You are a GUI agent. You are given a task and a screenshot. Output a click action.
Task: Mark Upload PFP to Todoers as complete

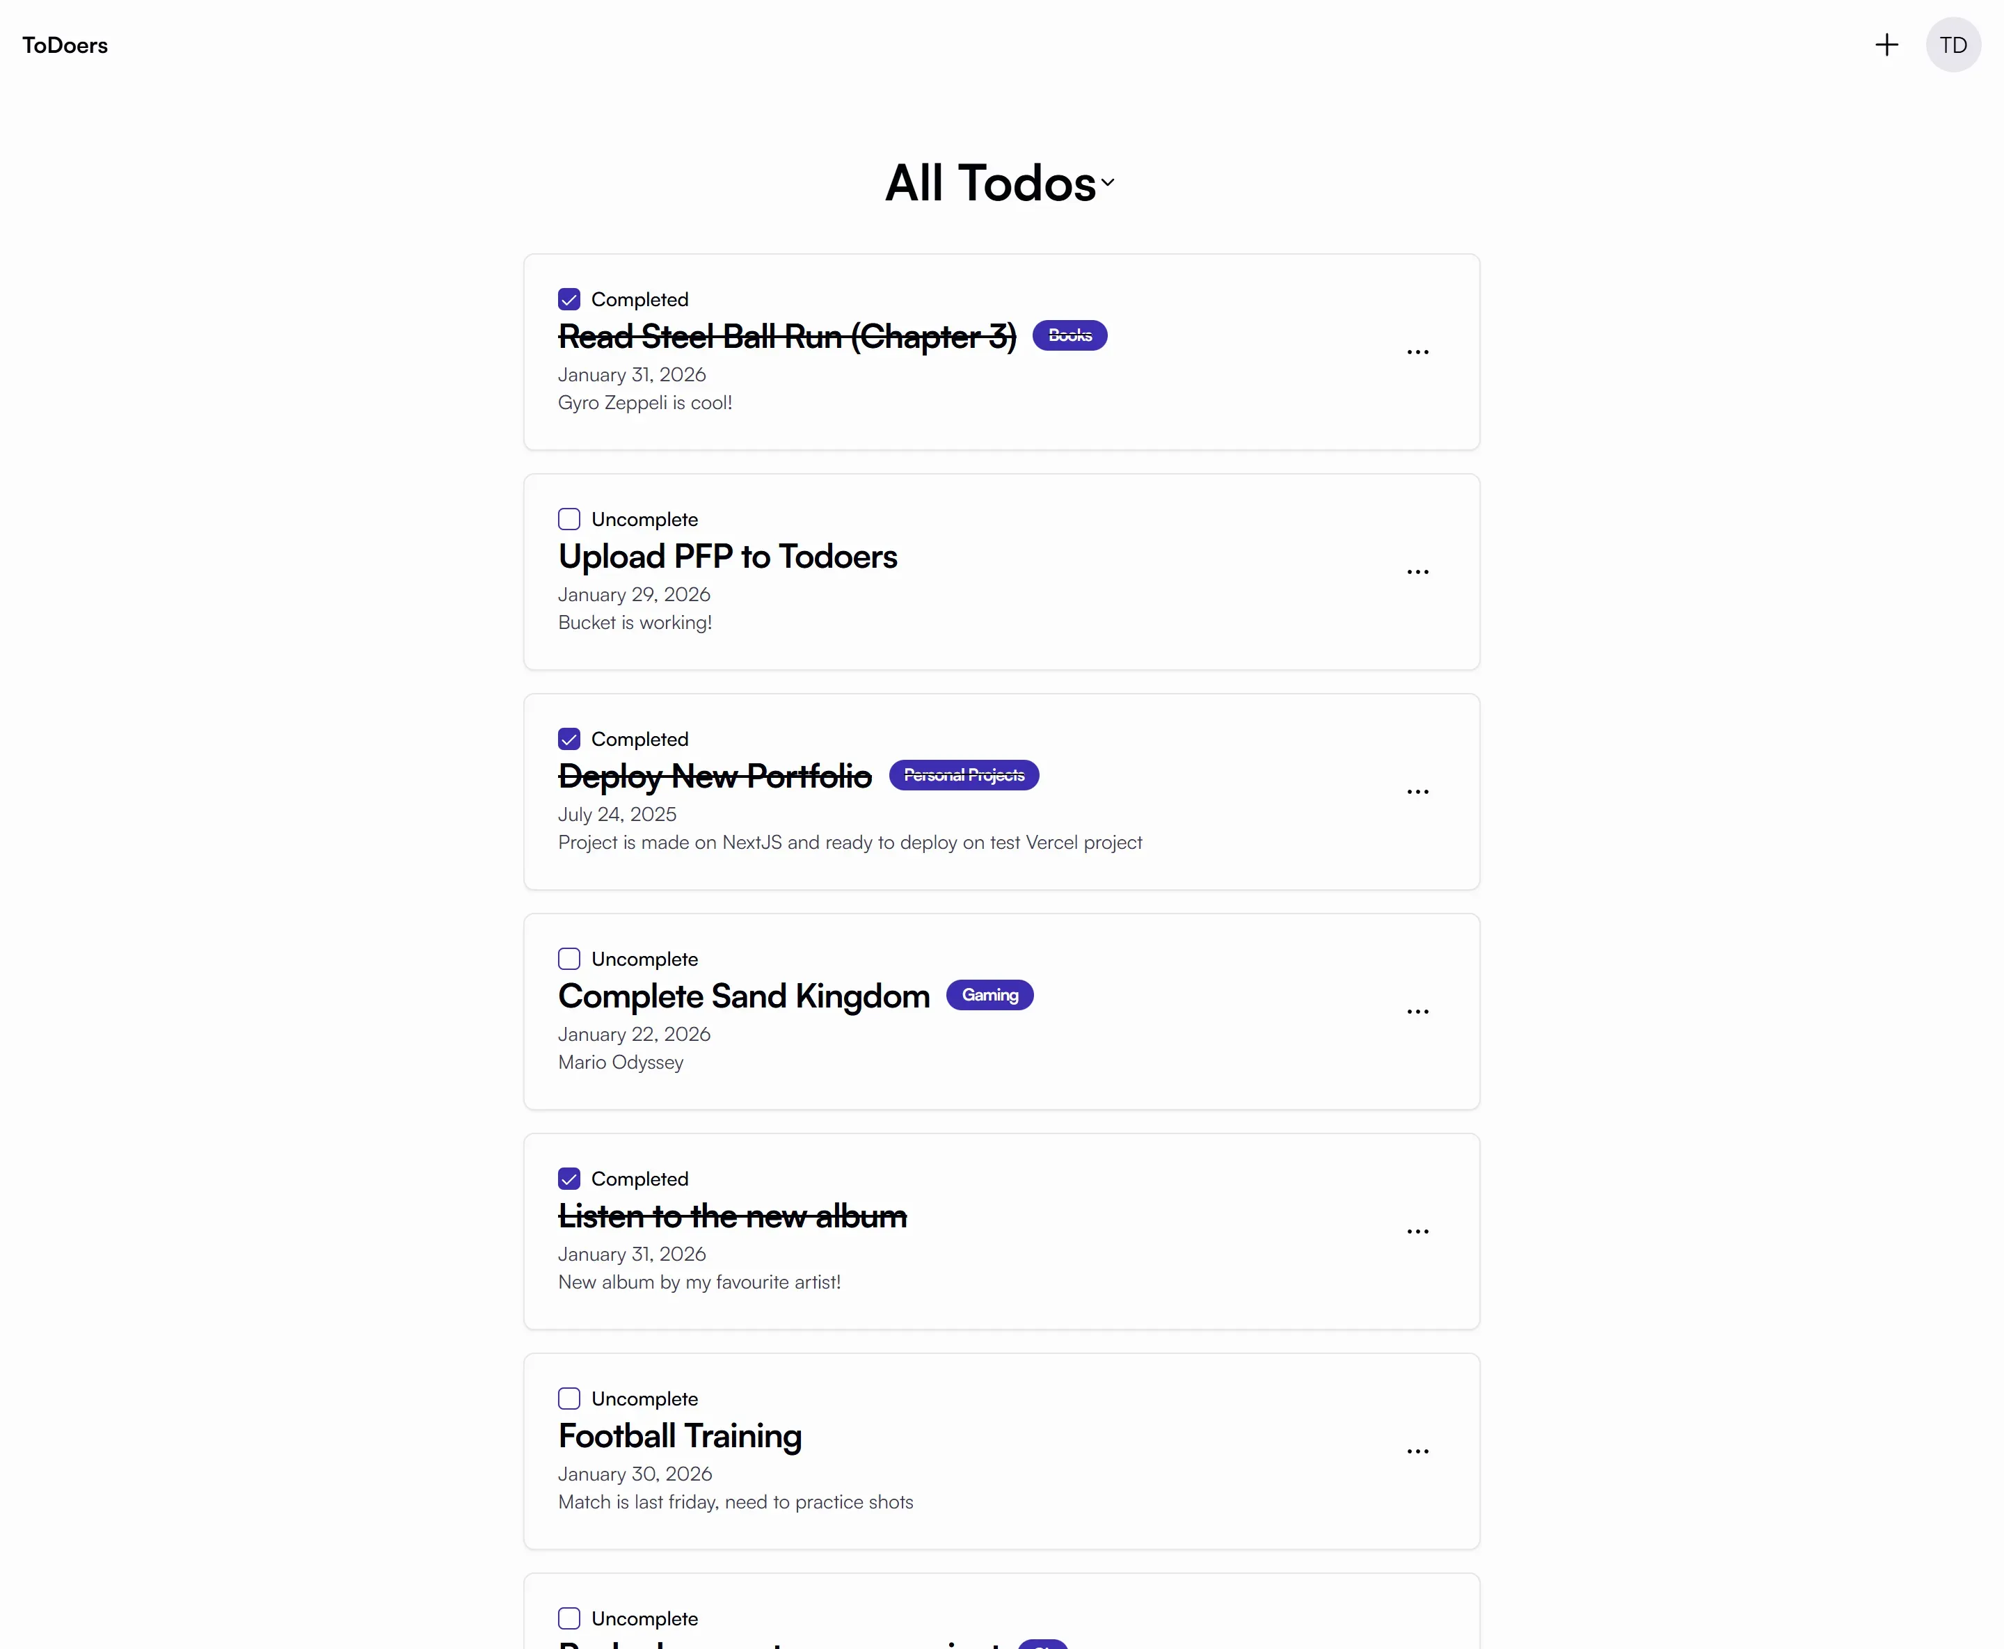tap(569, 520)
